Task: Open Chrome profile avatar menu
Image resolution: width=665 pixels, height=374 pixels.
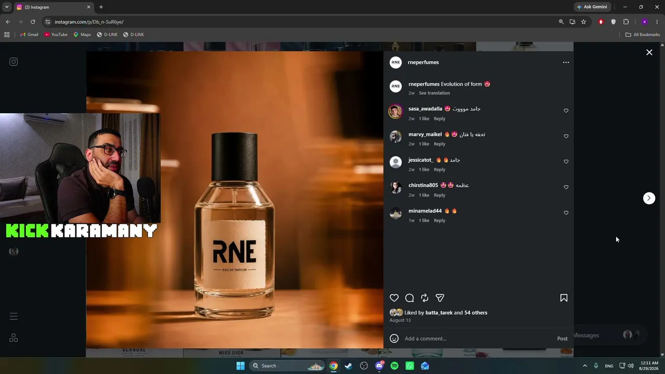Action: pyautogui.click(x=644, y=22)
